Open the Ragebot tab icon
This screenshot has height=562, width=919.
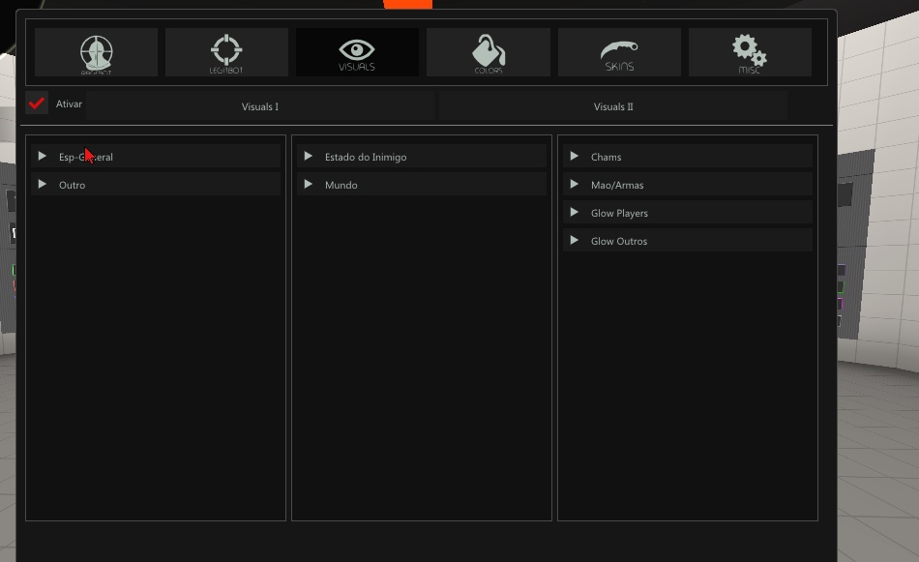click(96, 52)
